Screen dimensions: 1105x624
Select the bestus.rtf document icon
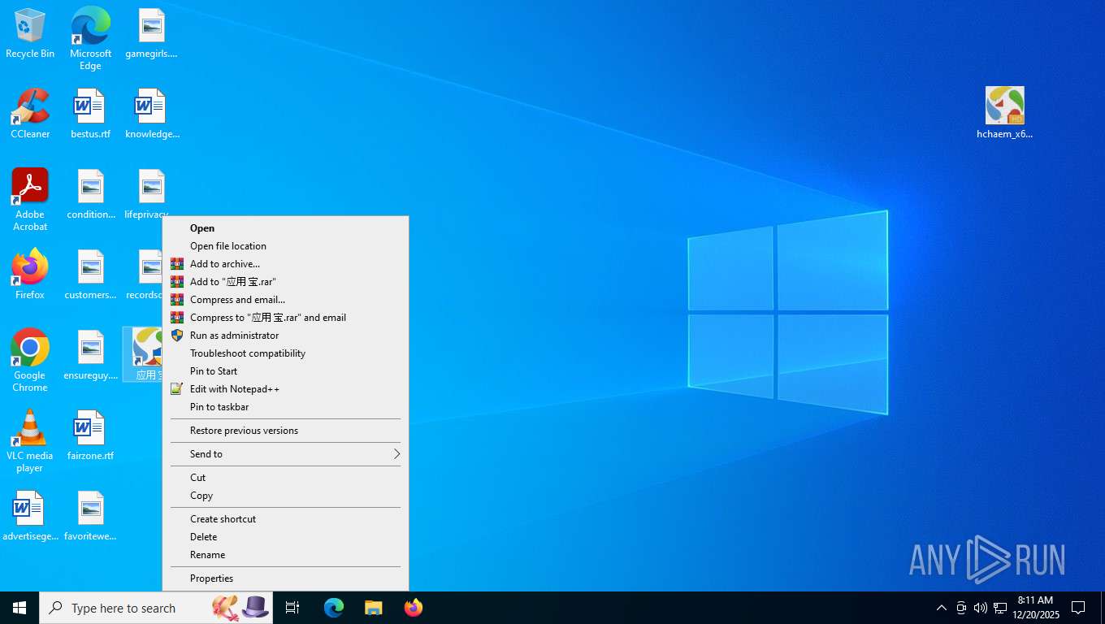click(x=90, y=114)
